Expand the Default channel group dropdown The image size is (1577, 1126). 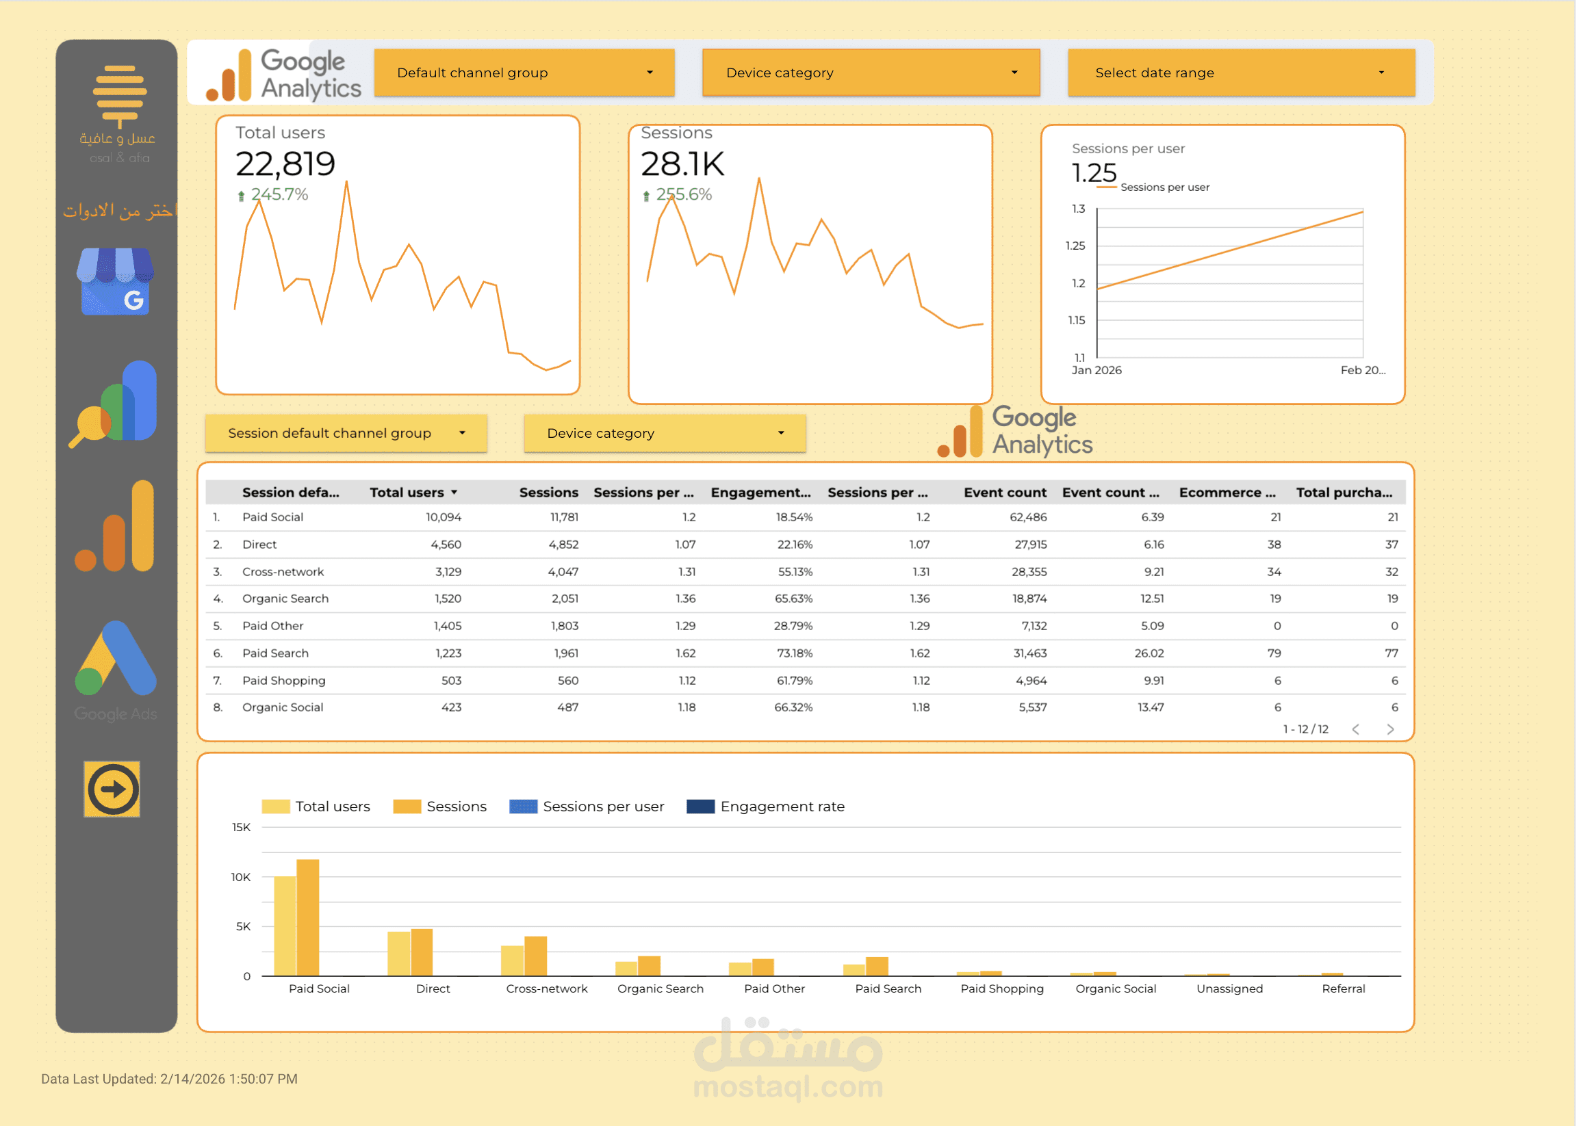pyautogui.click(x=524, y=73)
